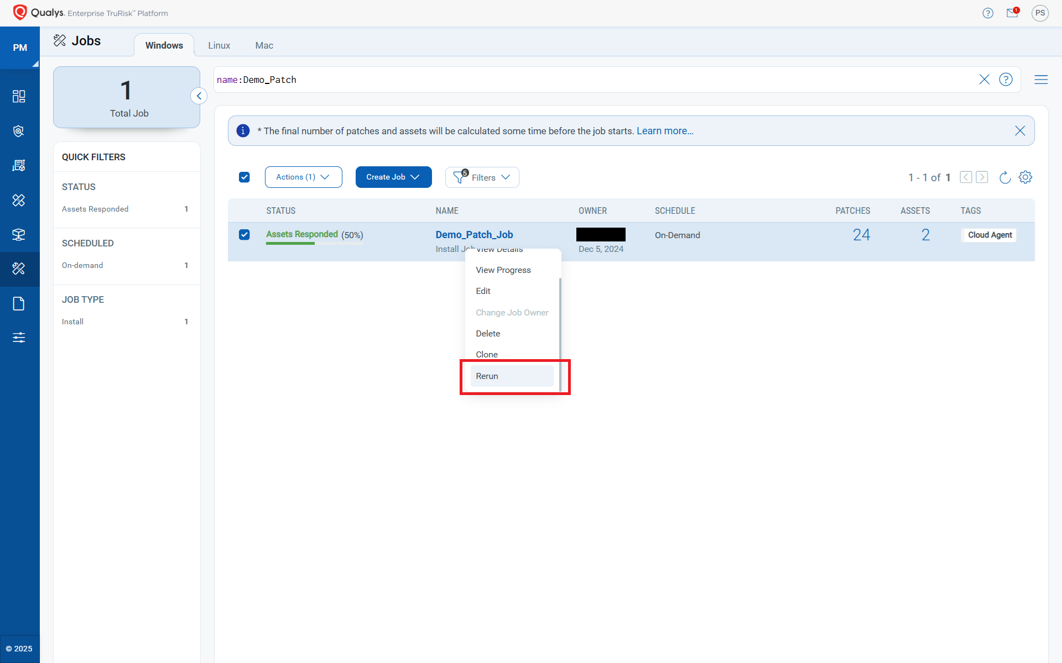1062x663 pixels.
Task: Click the context menu scrollbar
Action: tap(560, 334)
